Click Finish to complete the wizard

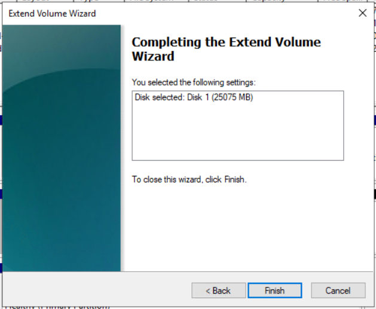[x=274, y=290]
